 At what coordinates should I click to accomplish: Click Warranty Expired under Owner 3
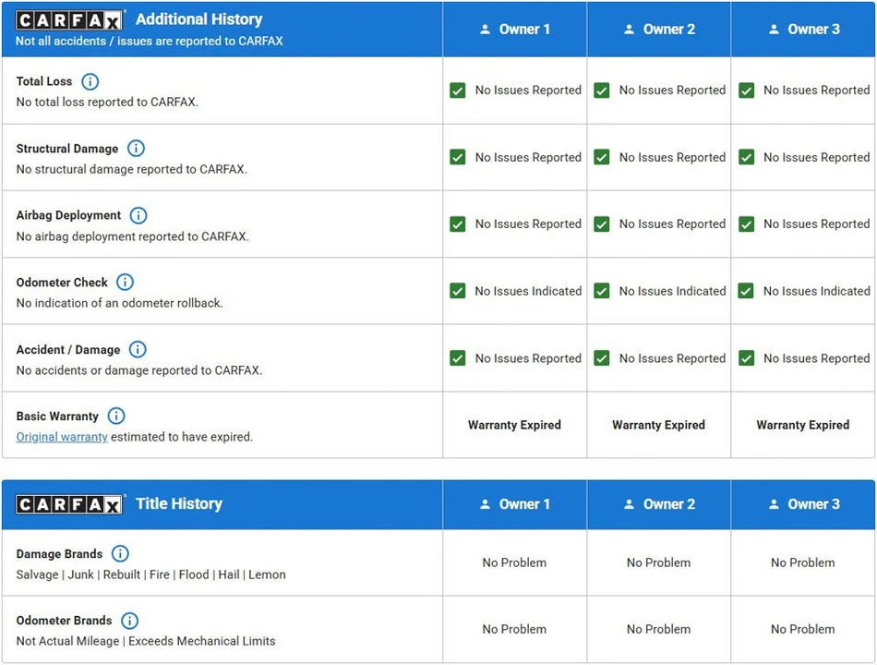click(803, 425)
